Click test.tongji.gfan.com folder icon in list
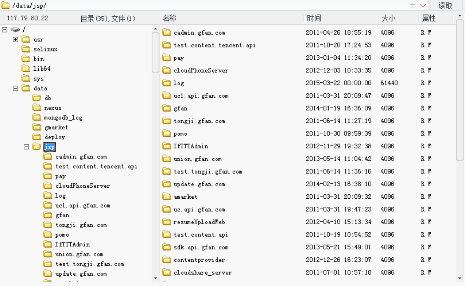 tap(166, 171)
